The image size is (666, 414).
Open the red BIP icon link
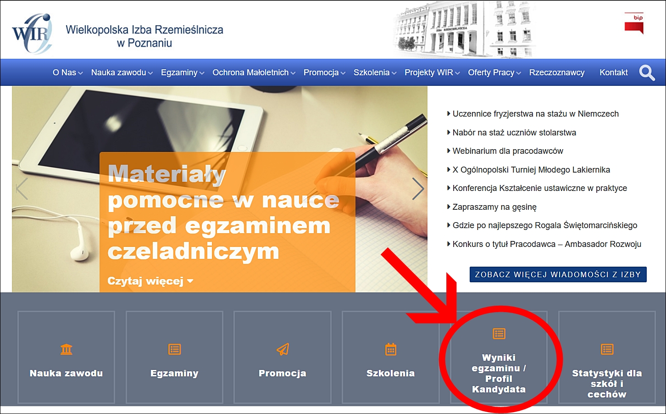pyautogui.click(x=634, y=23)
